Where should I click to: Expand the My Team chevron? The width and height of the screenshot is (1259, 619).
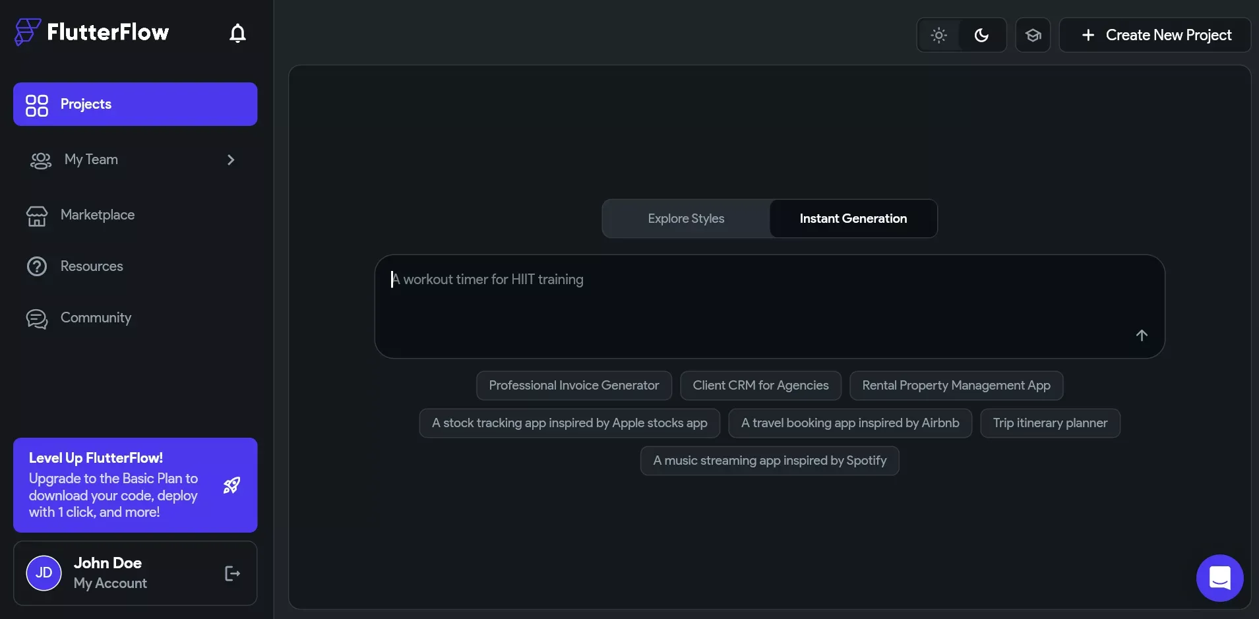click(231, 160)
